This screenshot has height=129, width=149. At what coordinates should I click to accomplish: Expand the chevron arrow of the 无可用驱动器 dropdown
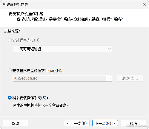[110, 49]
